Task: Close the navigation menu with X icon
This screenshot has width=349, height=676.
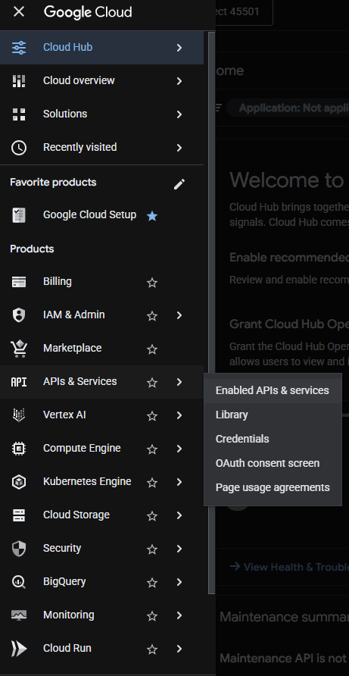Action: tap(18, 12)
